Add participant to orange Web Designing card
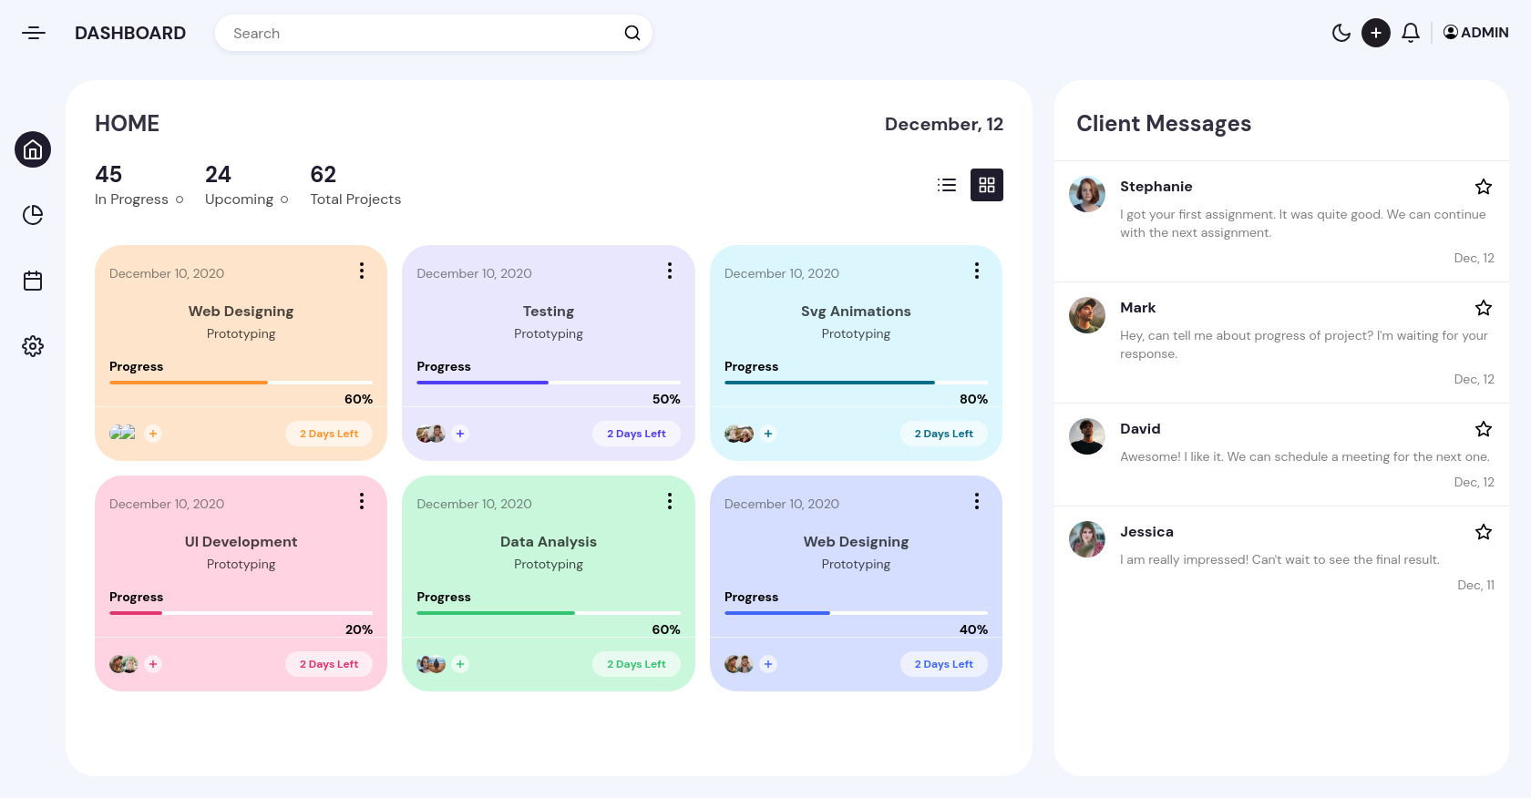 click(153, 434)
